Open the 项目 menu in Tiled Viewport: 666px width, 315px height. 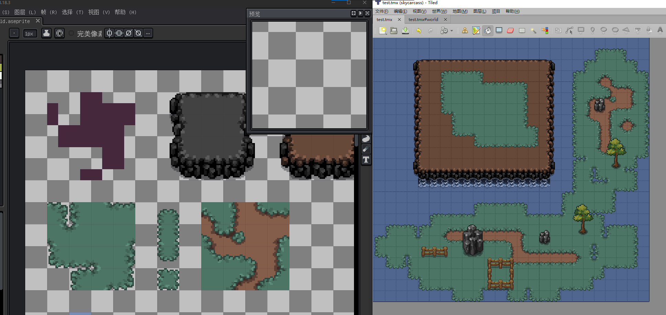tap(496, 11)
